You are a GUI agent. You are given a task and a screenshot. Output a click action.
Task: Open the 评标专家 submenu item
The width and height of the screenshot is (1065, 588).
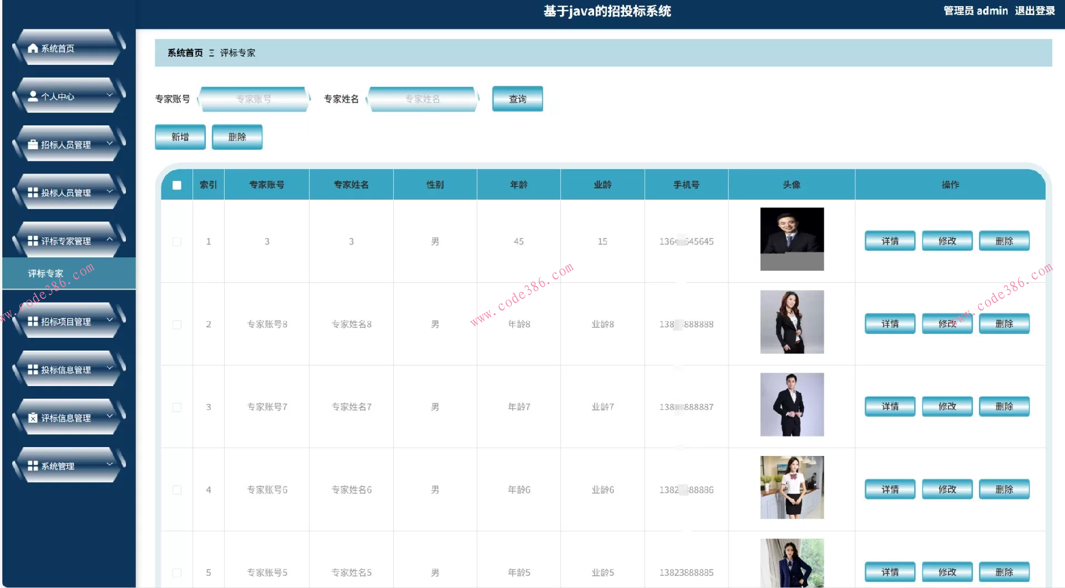[46, 273]
